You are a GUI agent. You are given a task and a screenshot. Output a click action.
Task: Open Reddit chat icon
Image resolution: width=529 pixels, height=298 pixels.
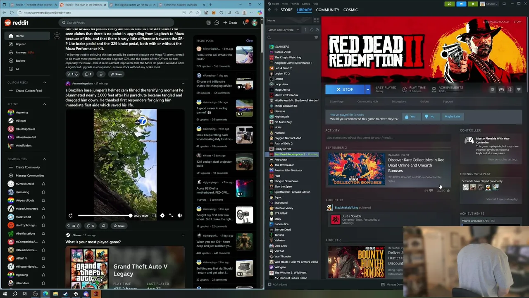(x=217, y=22)
